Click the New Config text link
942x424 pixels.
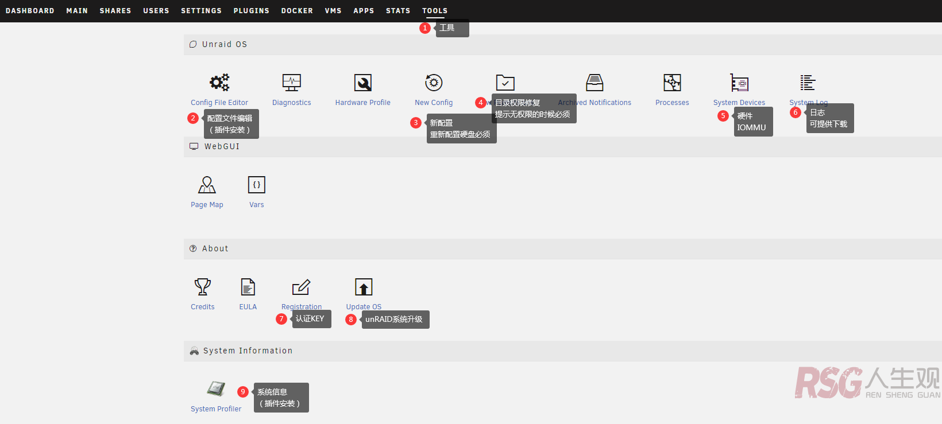(x=434, y=103)
